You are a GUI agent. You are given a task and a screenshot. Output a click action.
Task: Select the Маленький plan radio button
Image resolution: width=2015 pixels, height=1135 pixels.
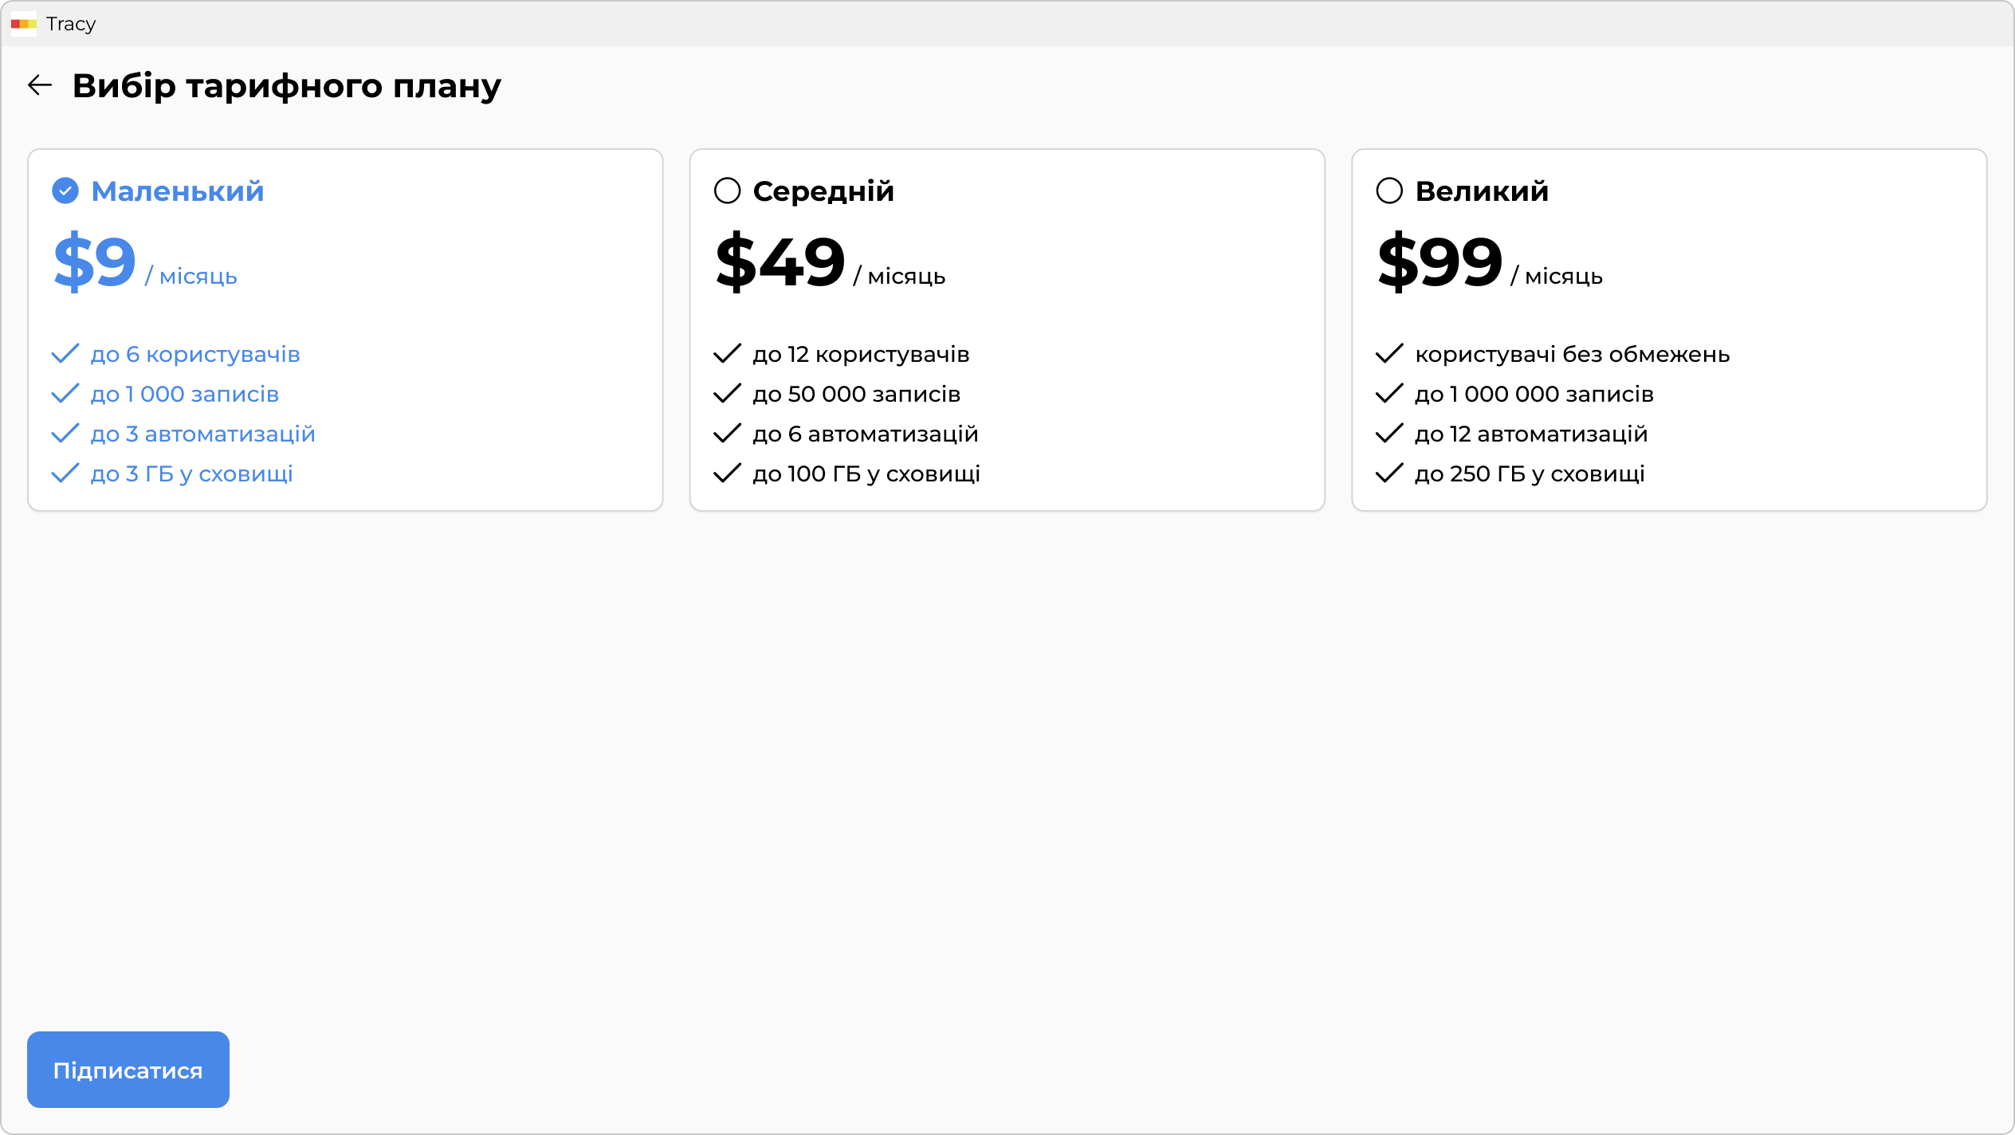(65, 191)
